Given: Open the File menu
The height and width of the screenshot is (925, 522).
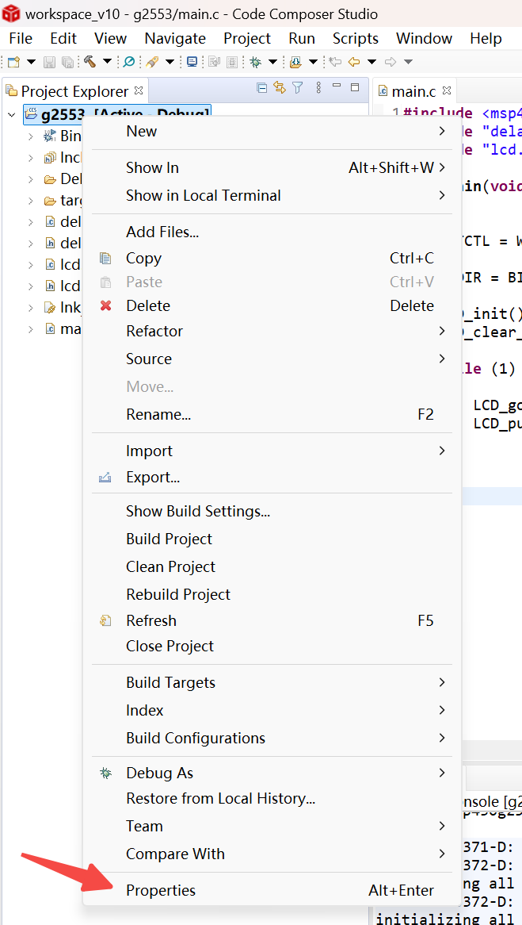Looking at the screenshot, I should pos(21,38).
